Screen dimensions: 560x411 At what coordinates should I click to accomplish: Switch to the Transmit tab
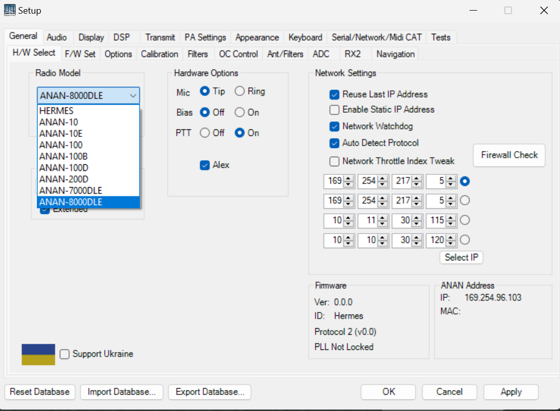pyautogui.click(x=160, y=37)
